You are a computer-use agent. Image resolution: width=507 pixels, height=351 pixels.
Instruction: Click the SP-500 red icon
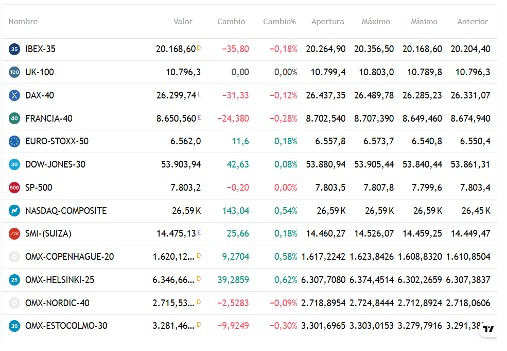(x=14, y=188)
